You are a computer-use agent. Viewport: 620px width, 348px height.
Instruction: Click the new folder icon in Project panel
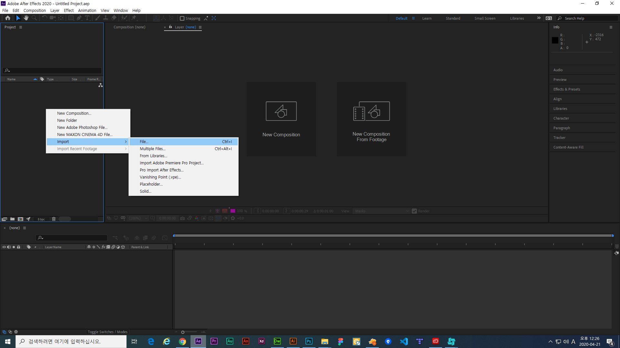click(x=12, y=219)
